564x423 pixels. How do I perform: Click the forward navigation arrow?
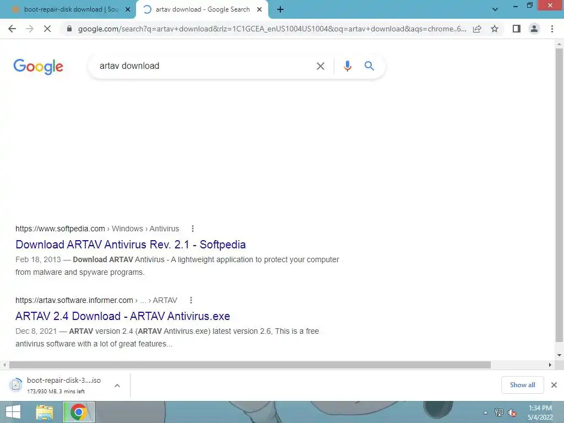(x=30, y=29)
